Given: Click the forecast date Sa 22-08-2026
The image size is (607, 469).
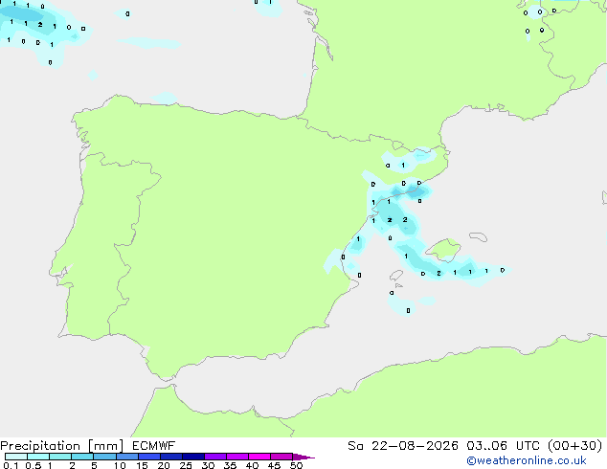Looking at the screenshot, I should pyautogui.click(x=403, y=445).
